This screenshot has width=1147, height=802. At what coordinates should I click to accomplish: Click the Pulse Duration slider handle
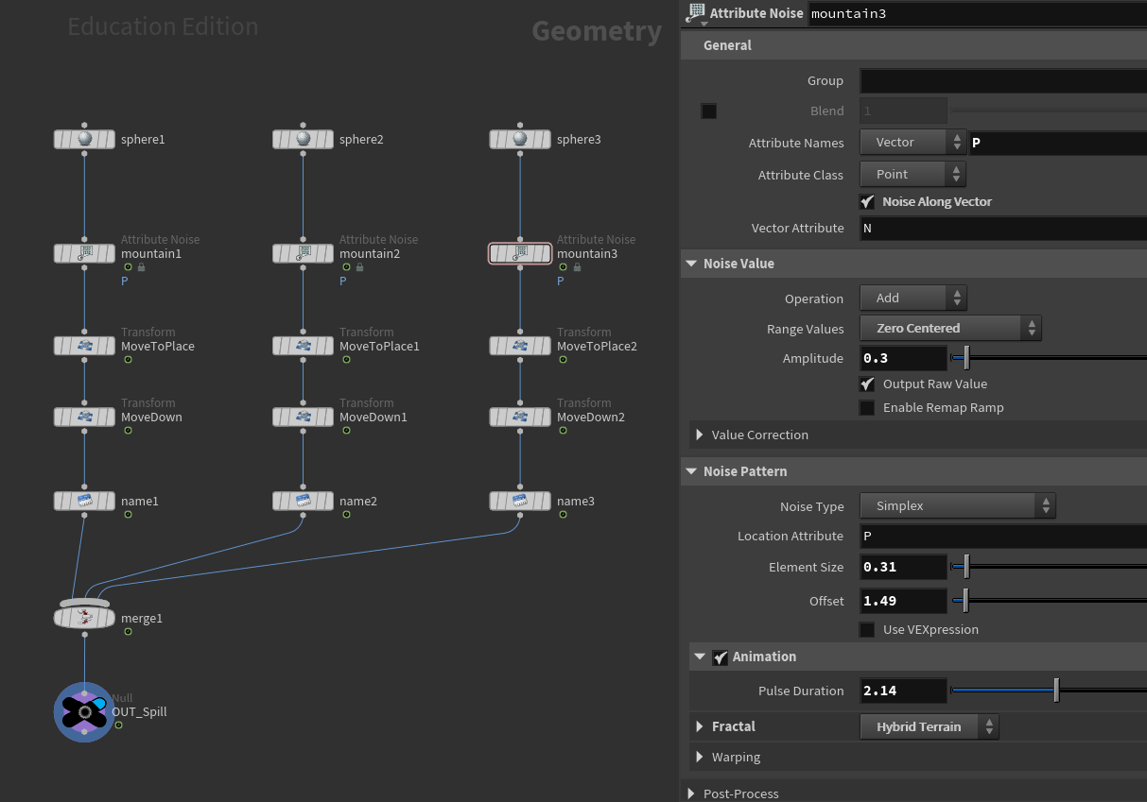coord(1056,691)
